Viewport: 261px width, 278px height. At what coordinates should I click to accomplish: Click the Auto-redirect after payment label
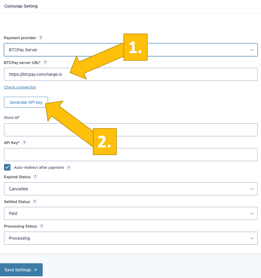pos(39,168)
